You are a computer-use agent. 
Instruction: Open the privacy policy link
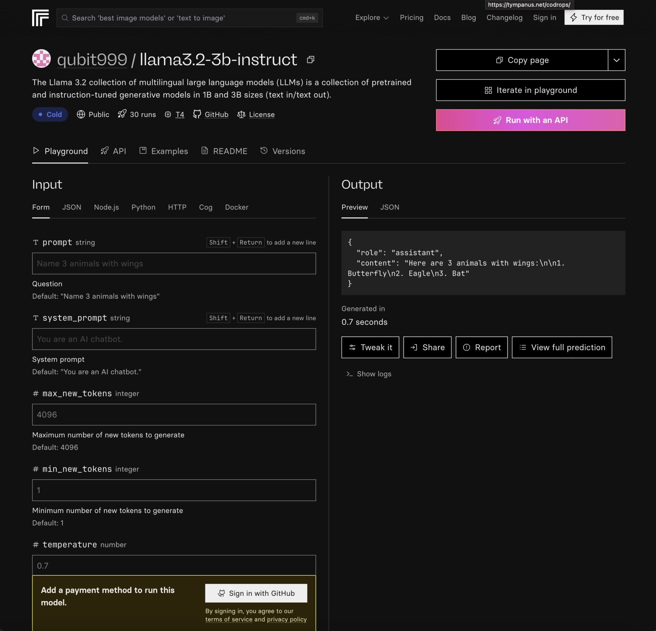pyautogui.click(x=287, y=619)
